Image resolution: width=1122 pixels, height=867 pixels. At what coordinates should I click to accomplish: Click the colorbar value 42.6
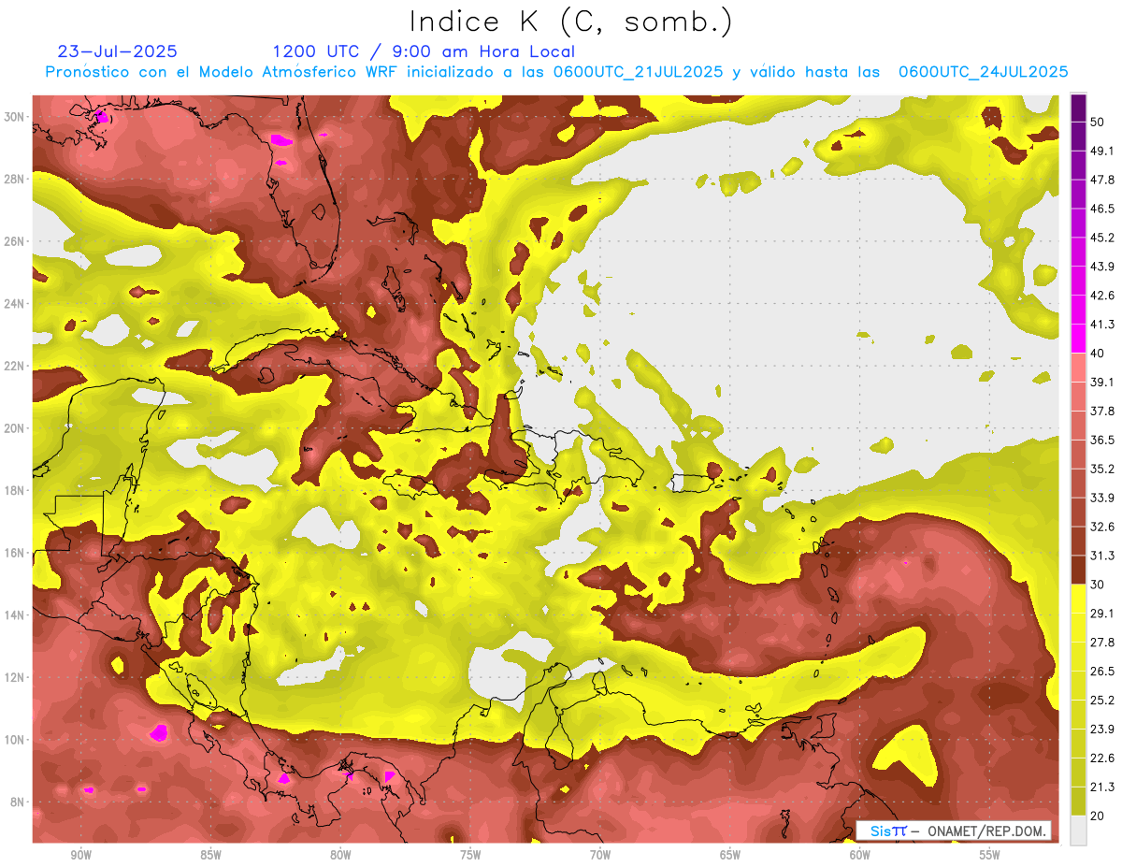pos(1101,296)
